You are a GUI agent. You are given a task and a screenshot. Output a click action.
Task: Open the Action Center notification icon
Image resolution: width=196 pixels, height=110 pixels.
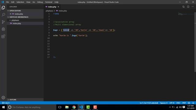click(184, 107)
